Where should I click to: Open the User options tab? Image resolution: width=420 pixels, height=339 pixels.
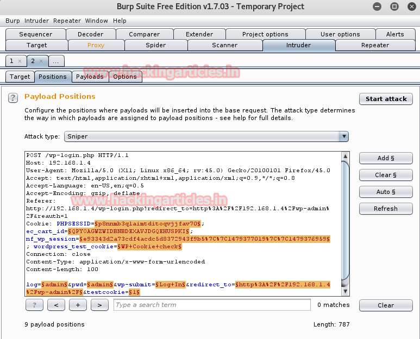point(340,34)
